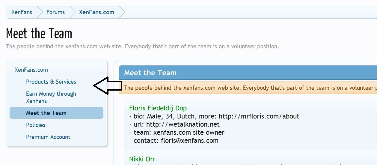Click the arrow after XenFans.com breadcrumb

pos(122,12)
